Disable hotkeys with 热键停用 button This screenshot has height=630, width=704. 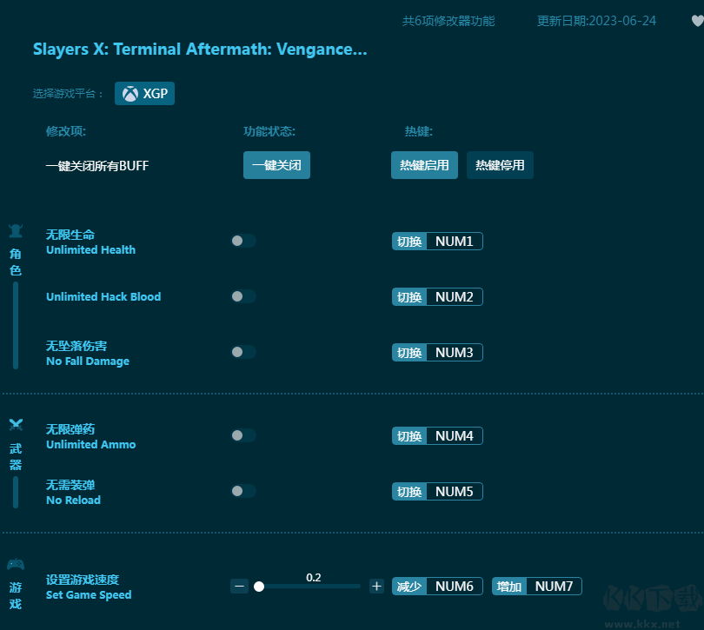coord(500,165)
